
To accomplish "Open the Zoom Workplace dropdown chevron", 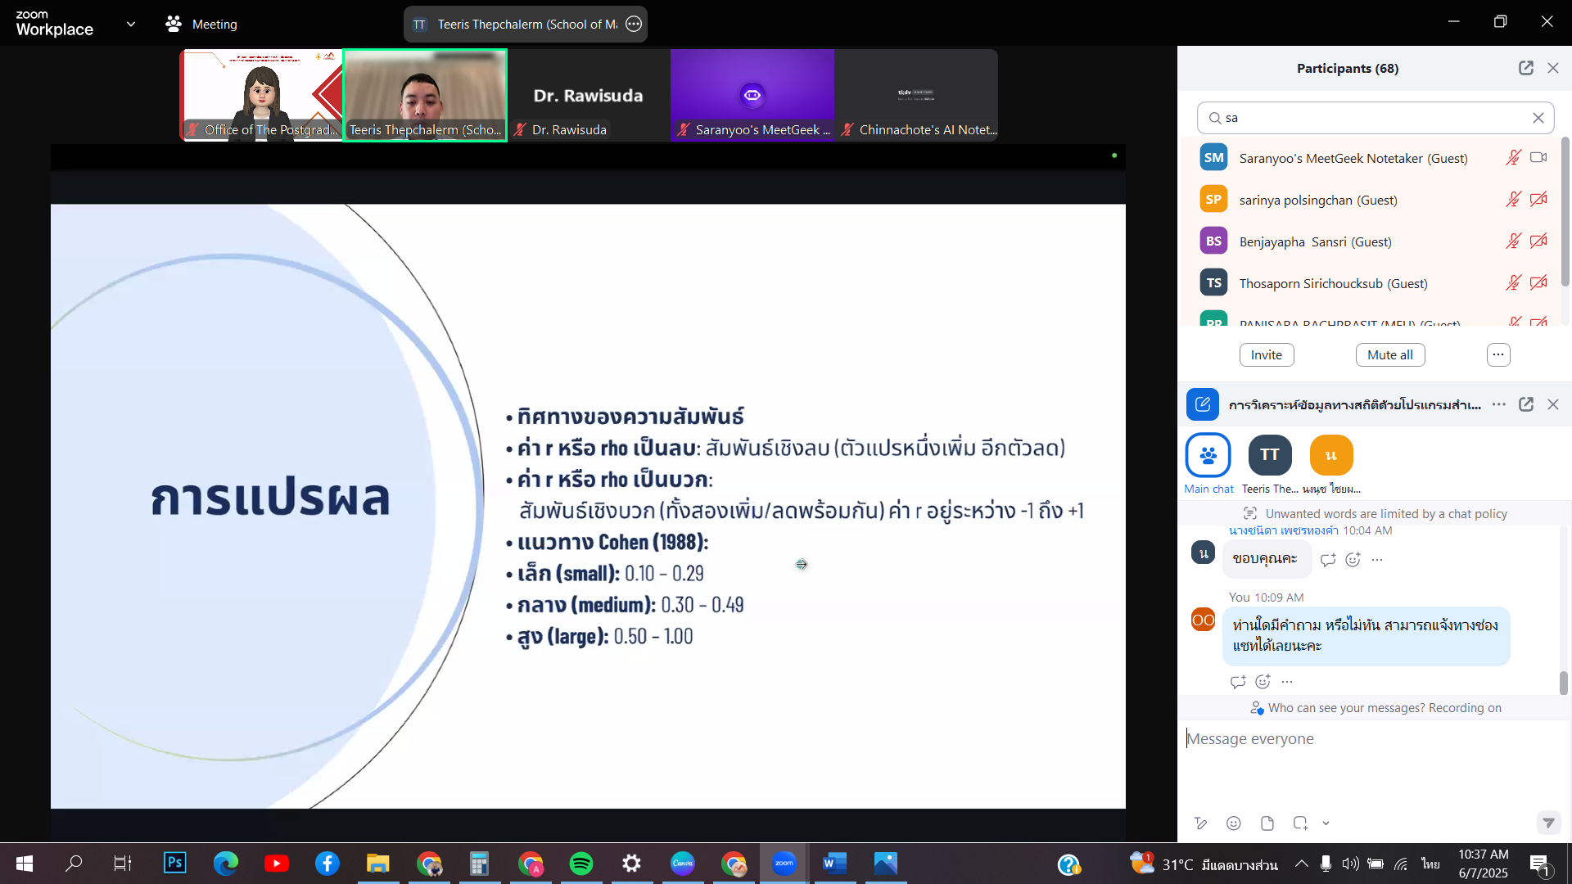I will tap(131, 24).
